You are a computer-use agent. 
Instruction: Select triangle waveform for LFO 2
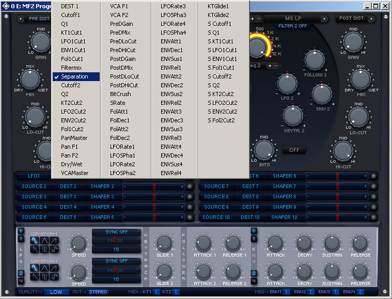[x=44, y=268]
